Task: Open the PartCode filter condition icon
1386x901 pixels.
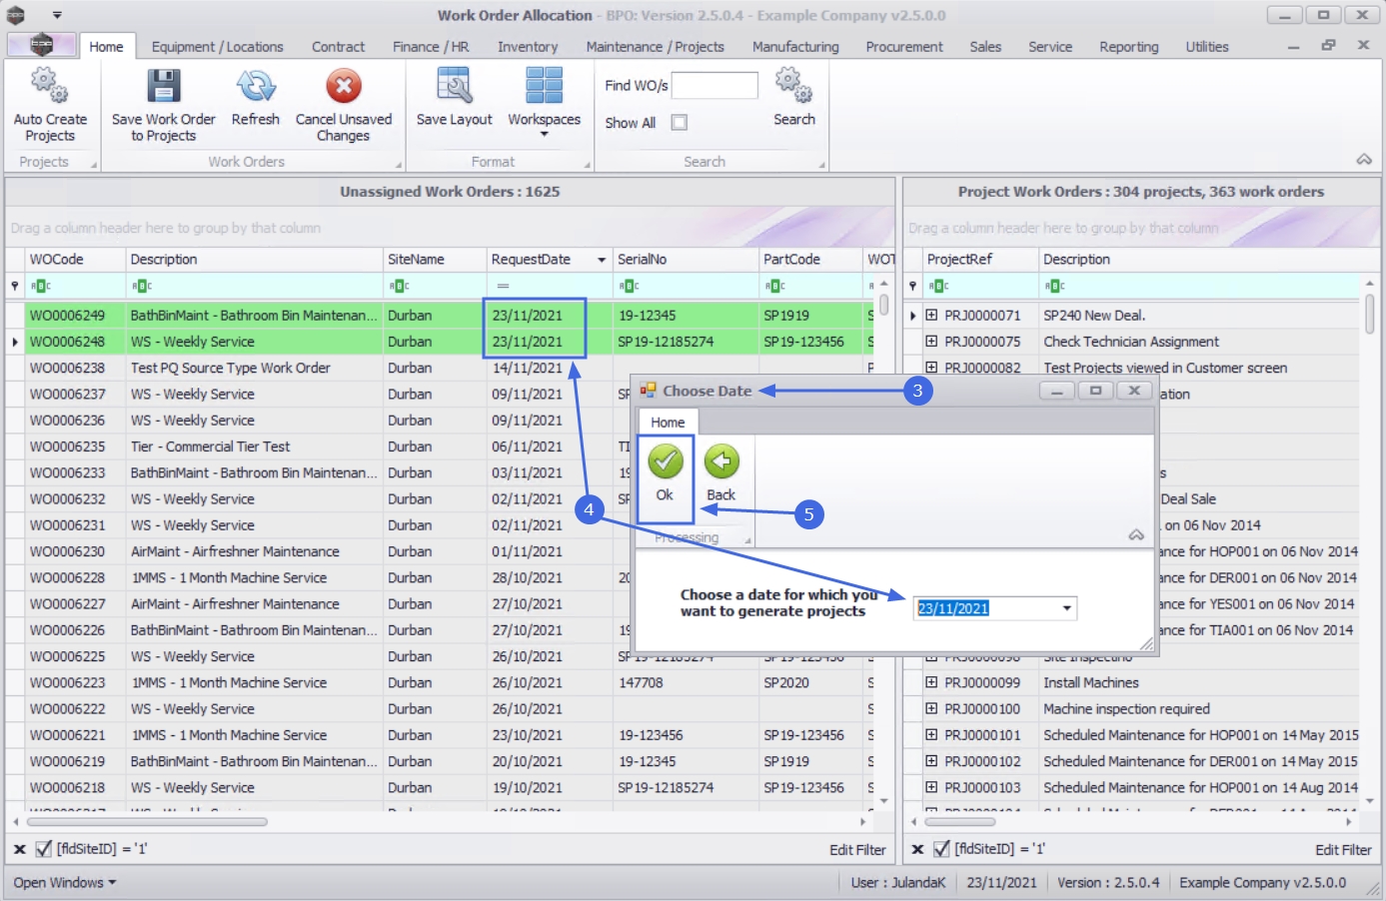Action: (x=775, y=286)
